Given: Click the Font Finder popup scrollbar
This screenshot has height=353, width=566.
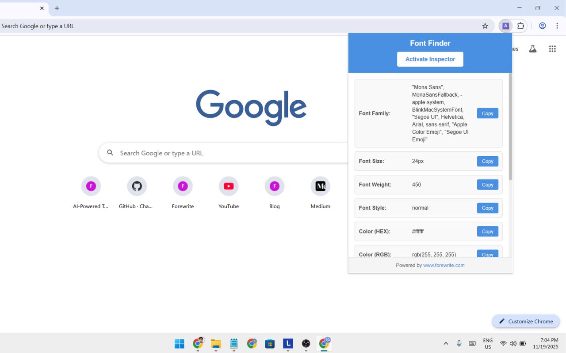Looking at the screenshot, I should point(510,127).
